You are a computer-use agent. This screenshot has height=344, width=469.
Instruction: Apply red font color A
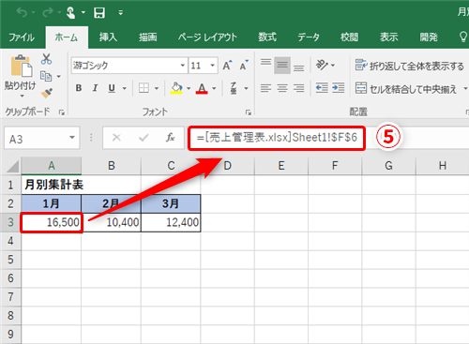pyautogui.click(x=202, y=88)
